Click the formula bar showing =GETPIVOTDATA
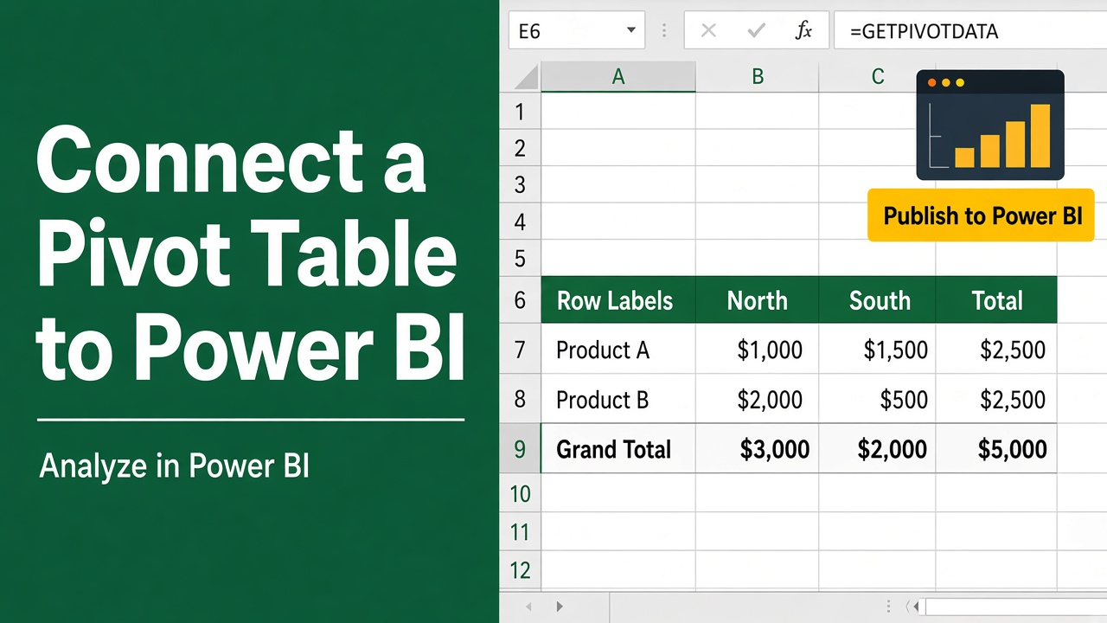 click(x=970, y=31)
